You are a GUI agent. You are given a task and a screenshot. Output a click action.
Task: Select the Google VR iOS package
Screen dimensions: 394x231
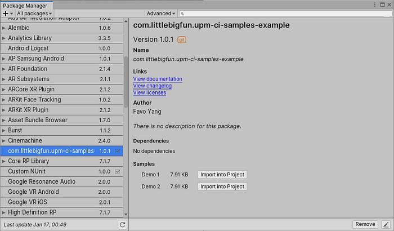(62, 202)
